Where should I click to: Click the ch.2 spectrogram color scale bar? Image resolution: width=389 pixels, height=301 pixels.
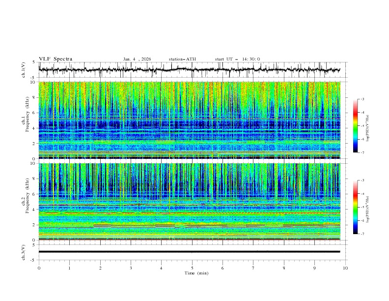pos(355,207)
